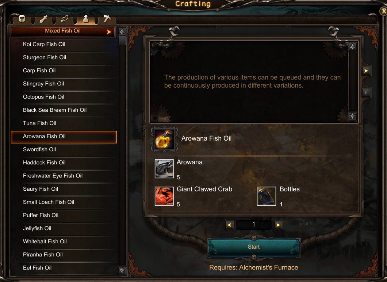
Task: Decrease crafting quantity with left arrow
Action: coord(229,225)
